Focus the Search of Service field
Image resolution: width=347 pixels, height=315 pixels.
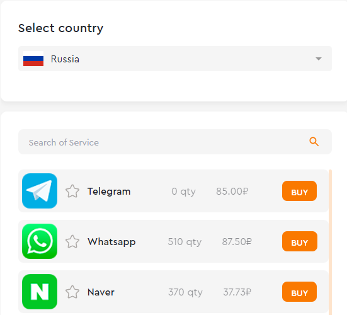point(175,142)
